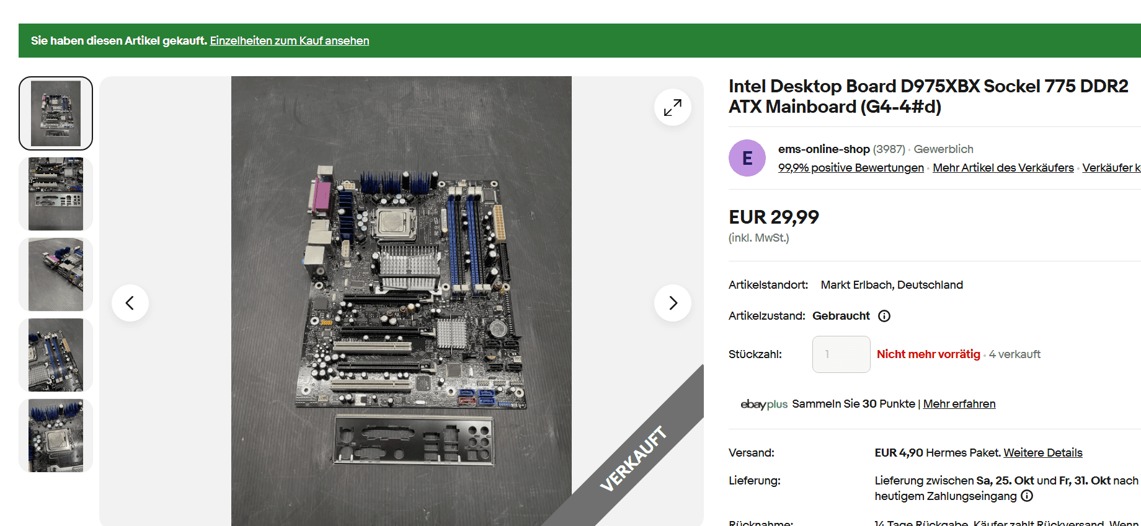Select the second thumbnail with I/O shield
Viewport: 1141px width, 526px height.
pyautogui.click(x=56, y=194)
